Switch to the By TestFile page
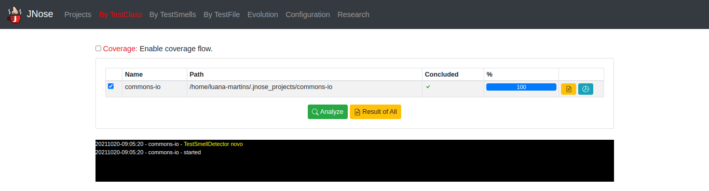The height and width of the screenshot is (191, 709). point(222,14)
